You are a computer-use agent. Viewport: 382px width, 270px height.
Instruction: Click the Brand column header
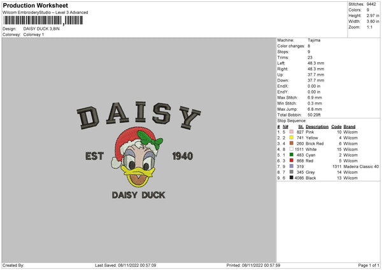point(350,127)
